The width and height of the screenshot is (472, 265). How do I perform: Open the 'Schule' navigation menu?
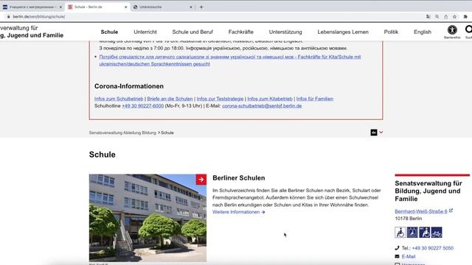(109, 32)
